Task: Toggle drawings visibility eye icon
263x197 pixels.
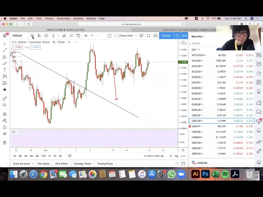Action: click(5, 133)
